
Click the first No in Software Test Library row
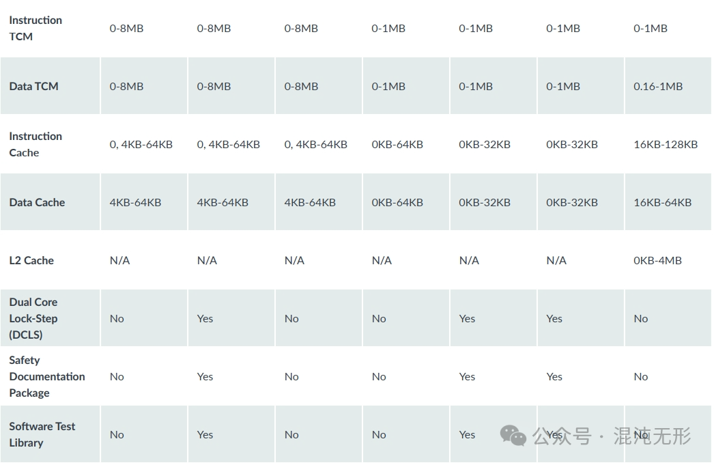[x=117, y=434]
